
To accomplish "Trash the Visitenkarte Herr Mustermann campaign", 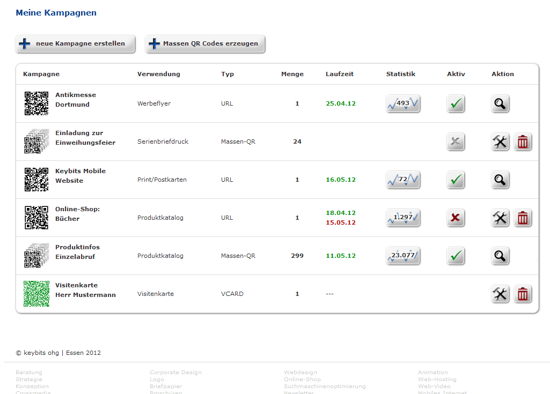I will pos(523,294).
